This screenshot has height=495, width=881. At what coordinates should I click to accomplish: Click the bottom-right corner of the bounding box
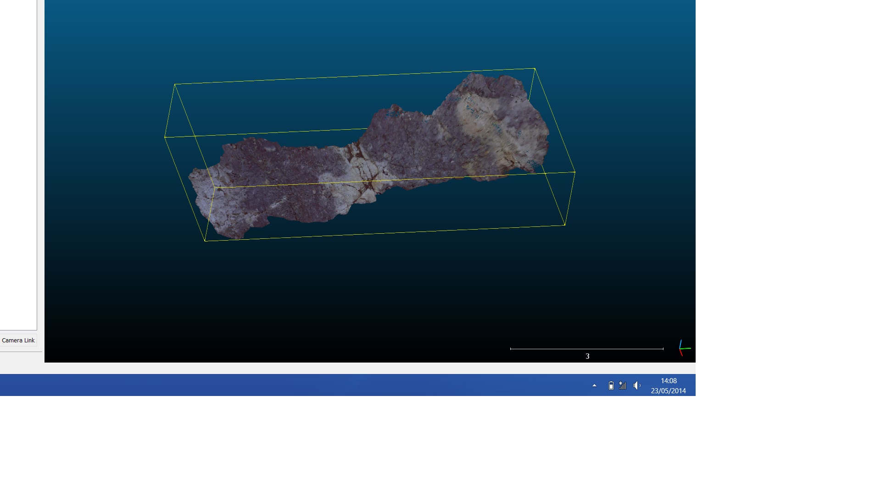[x=564, y=225]
